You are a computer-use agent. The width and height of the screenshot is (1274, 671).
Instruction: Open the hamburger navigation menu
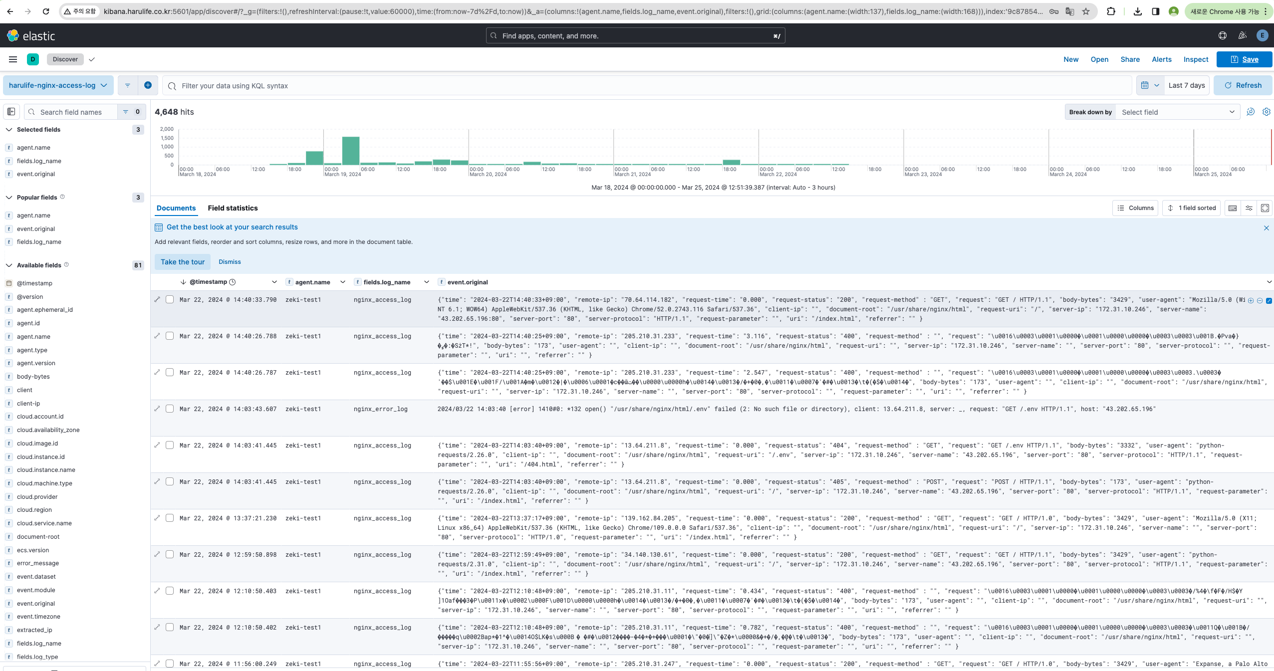pos(13,59)
